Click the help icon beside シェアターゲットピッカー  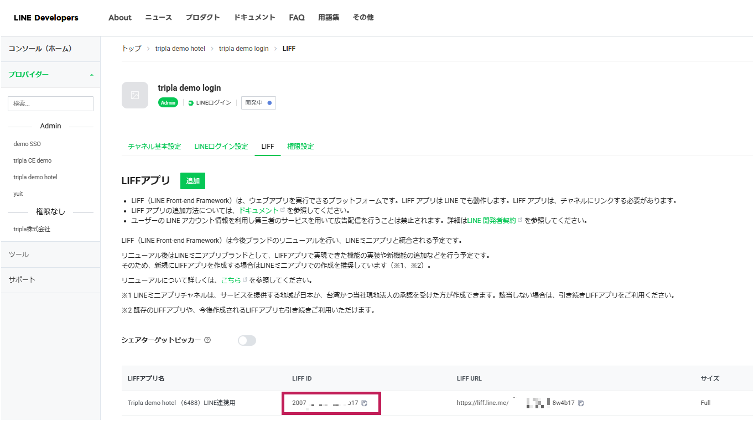207,340
